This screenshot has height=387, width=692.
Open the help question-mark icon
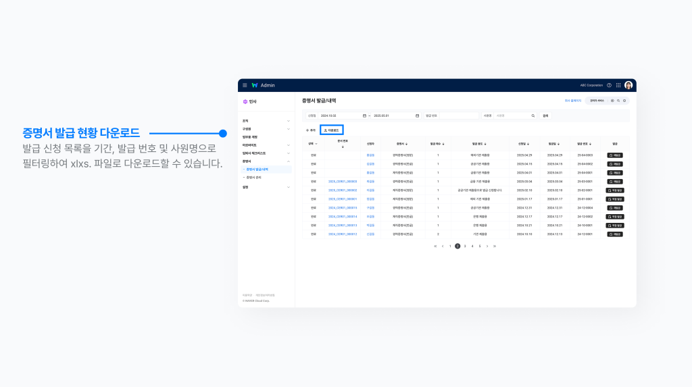pos(609,85)
